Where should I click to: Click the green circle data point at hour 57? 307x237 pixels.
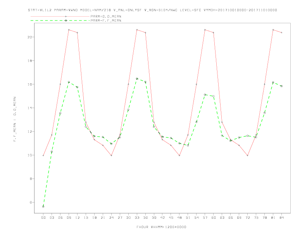point(205,94)
